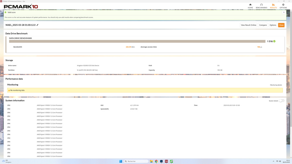Click the warning icon in No monitoring data
Viewport: 292px width, 164px height.
[9, 90]
